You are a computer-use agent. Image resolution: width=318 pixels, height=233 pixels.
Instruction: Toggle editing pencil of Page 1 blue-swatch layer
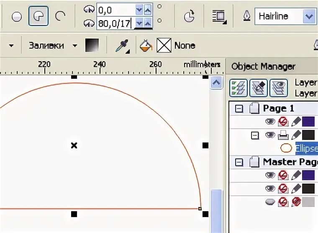coord(296,122)
